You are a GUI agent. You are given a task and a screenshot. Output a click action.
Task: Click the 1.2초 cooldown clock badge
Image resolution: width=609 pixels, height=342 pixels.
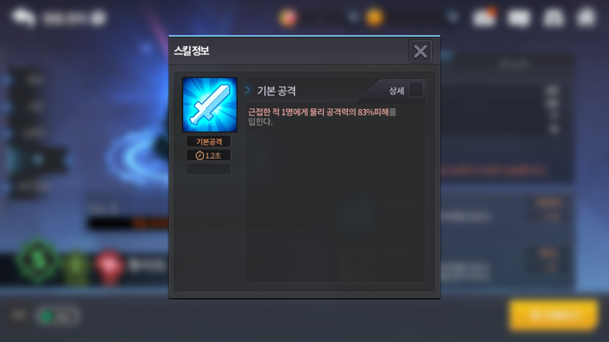209,156
